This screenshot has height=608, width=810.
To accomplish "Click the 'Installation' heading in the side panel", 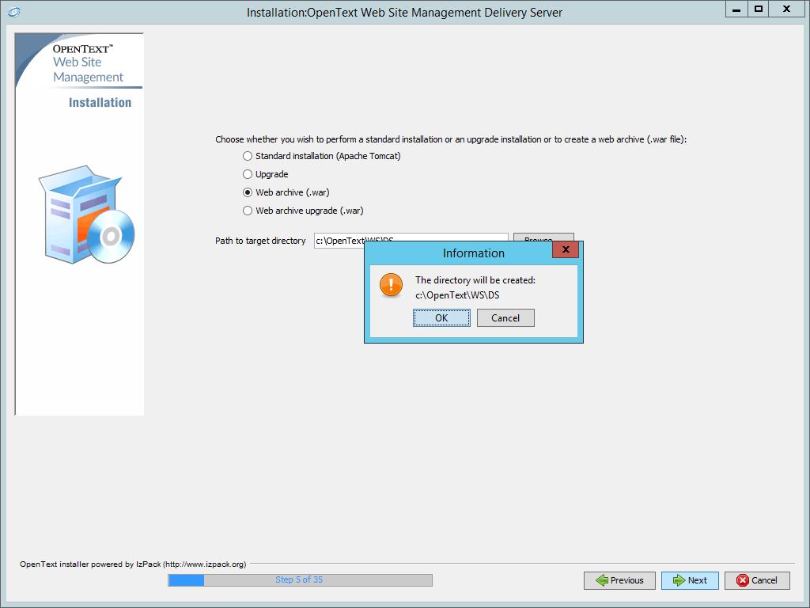I will point(100,102).
